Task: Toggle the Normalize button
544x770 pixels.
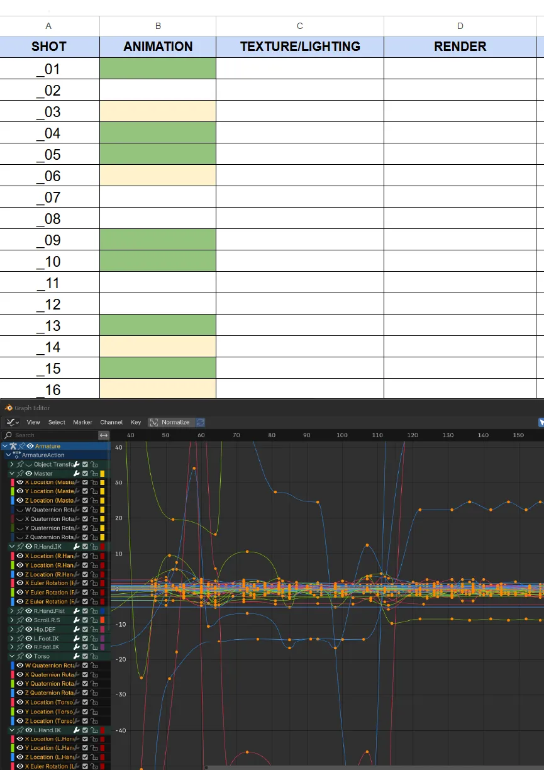Action: 170,422
